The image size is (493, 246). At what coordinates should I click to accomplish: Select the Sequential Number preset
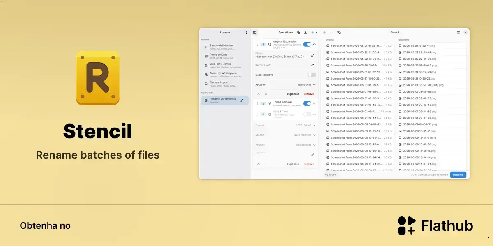tap(225, 47)
